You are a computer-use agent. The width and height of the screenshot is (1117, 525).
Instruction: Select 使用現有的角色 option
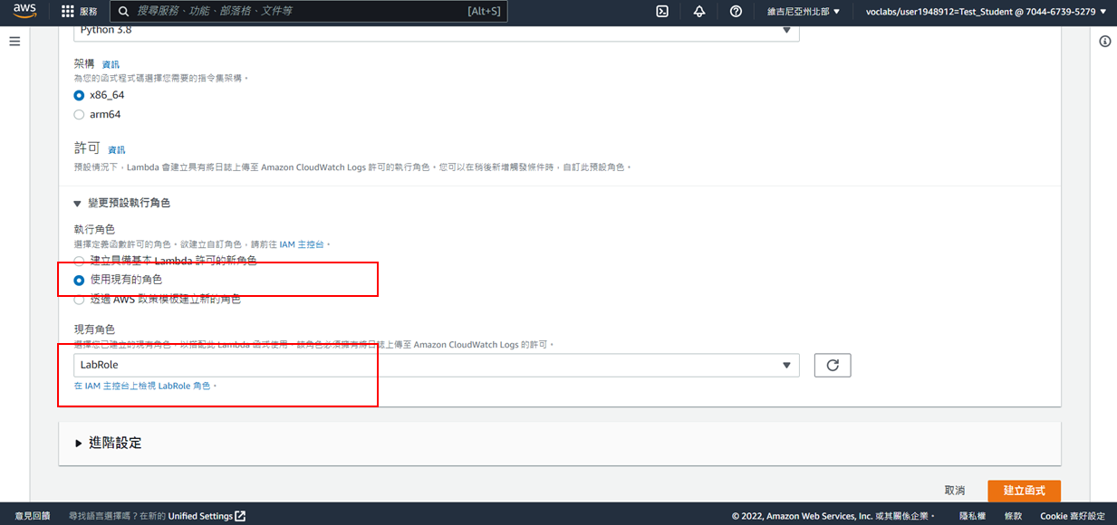pos(79,280)
